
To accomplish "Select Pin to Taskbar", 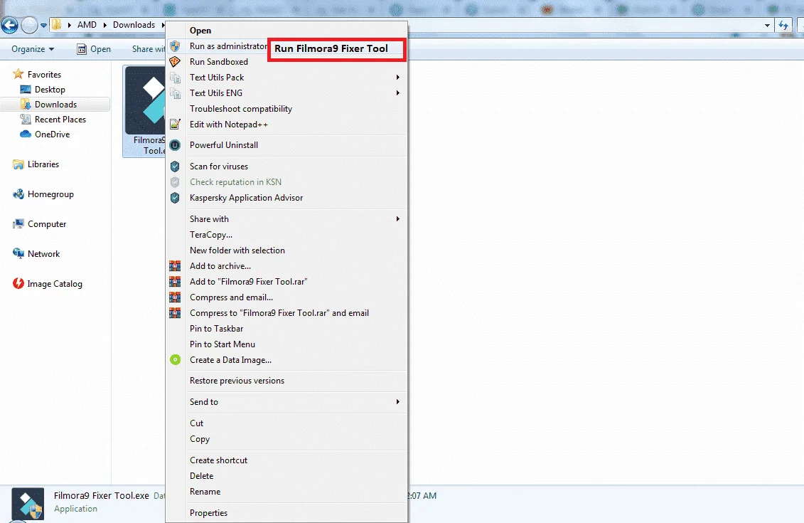I will click(286, 329).
